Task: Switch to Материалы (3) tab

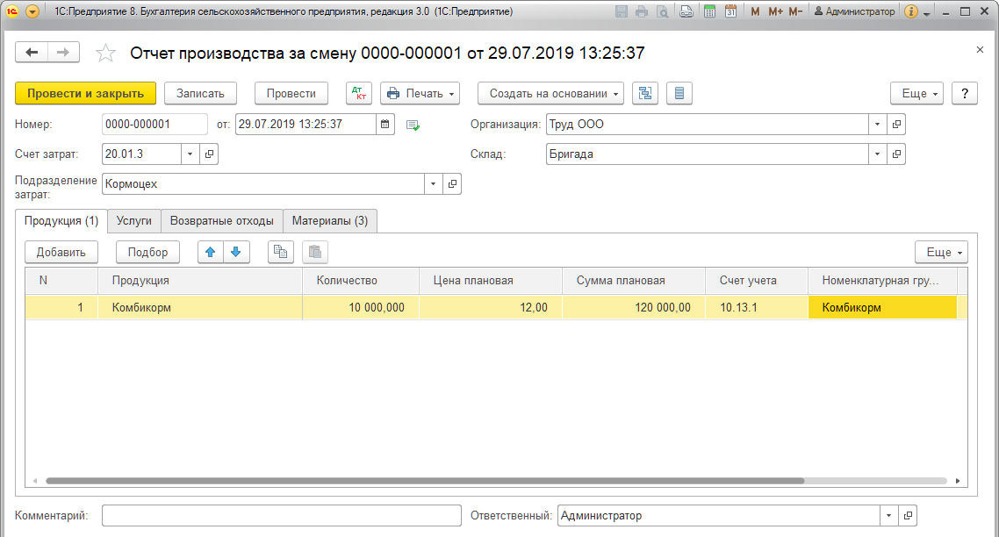Action: point(330,221)
